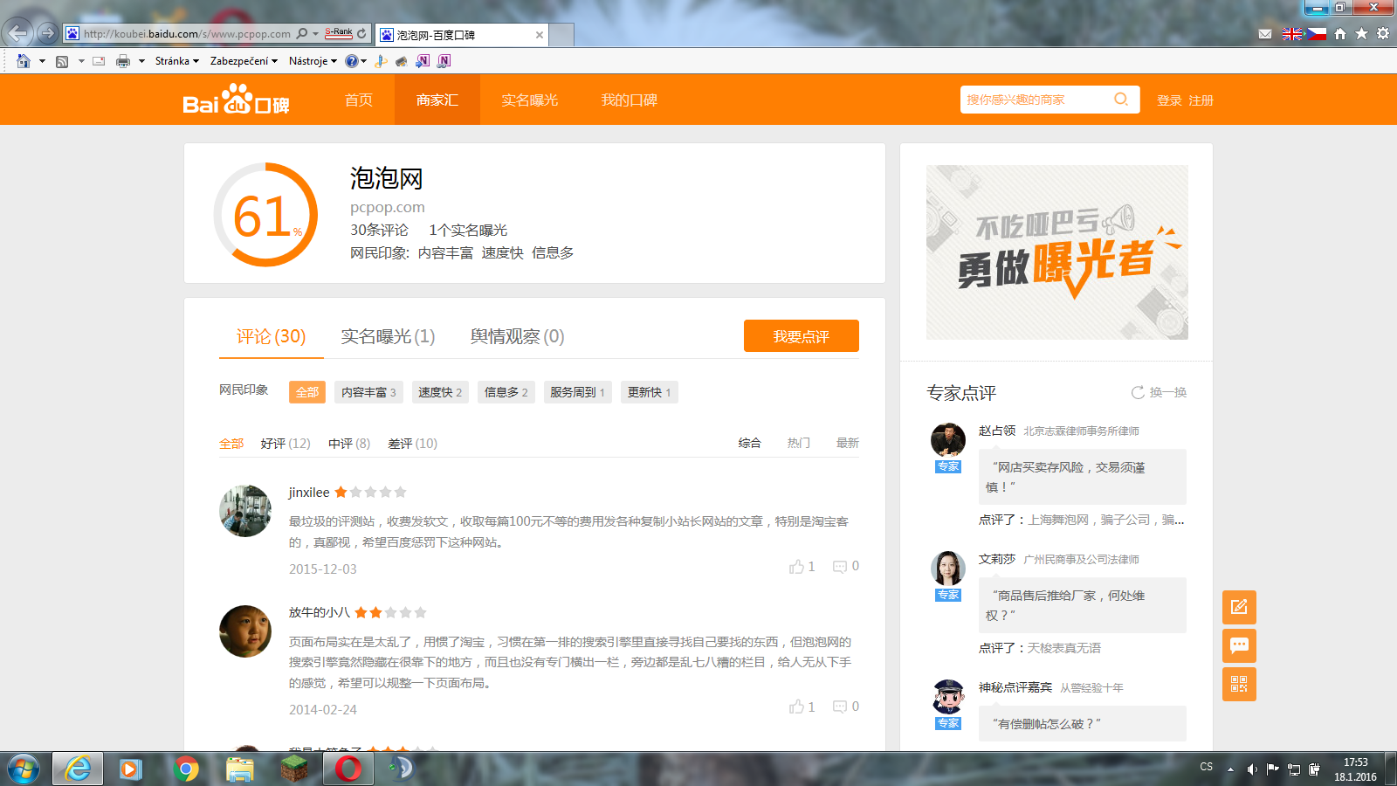Click the browser Back arrow button
1397x786 pixels.
18,33
